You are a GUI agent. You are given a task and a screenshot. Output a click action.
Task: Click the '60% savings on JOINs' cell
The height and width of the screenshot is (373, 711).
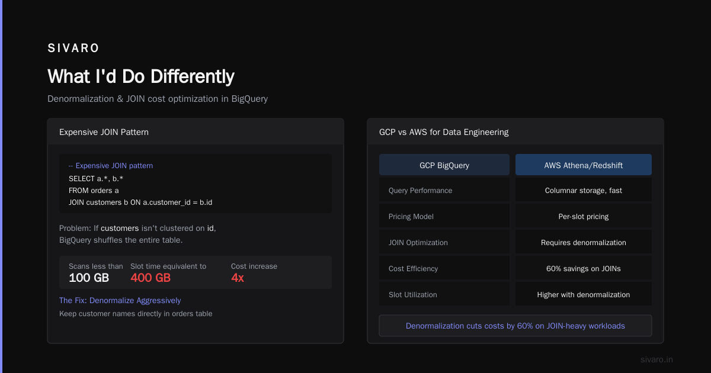584,269
